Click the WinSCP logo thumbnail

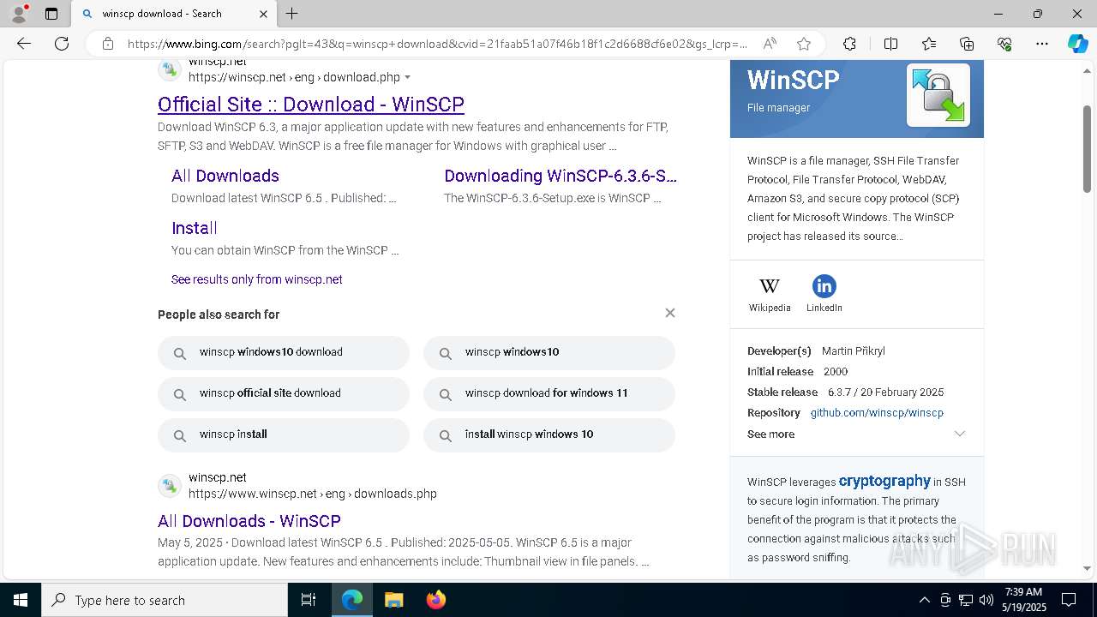938,95
